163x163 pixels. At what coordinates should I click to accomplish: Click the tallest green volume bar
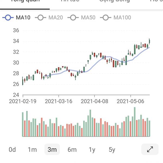134,122
